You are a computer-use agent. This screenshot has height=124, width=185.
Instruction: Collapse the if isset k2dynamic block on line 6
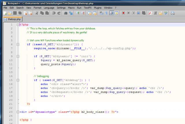click(18, 44)
